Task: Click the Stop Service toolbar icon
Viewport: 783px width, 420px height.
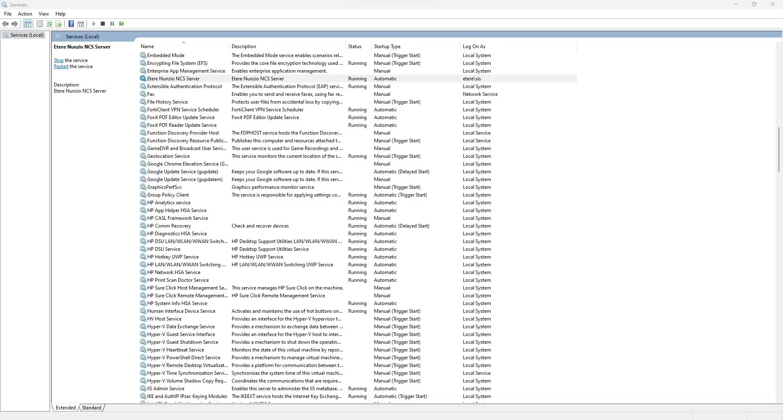Action: coord(103,24)
